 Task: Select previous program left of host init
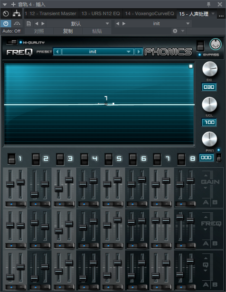coord(117,24)
